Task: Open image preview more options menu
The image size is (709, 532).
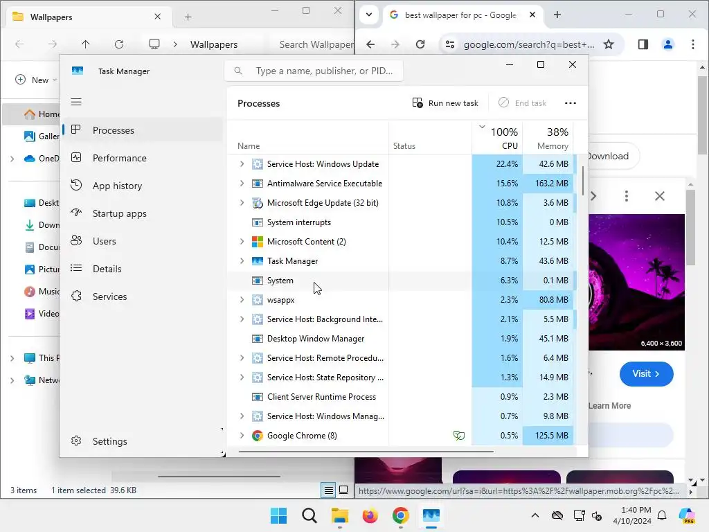Action: pos(626,196)
